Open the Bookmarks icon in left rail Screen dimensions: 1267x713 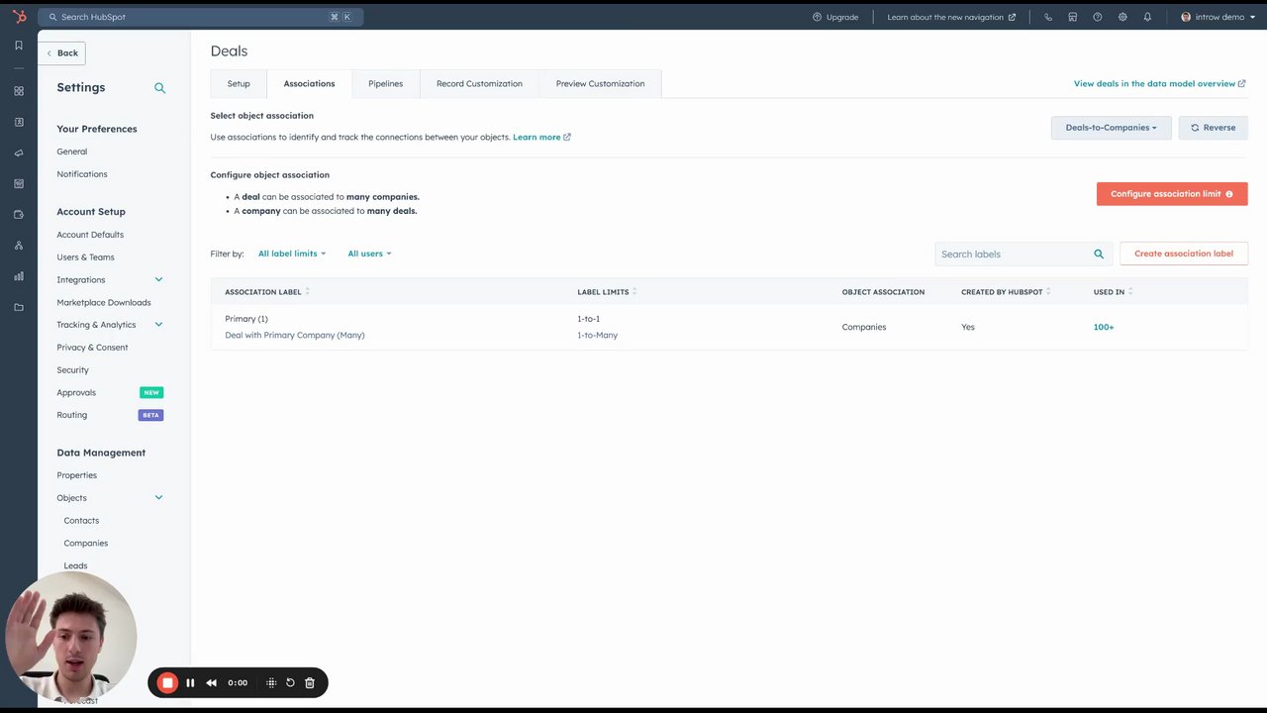(x=19, y=46)
